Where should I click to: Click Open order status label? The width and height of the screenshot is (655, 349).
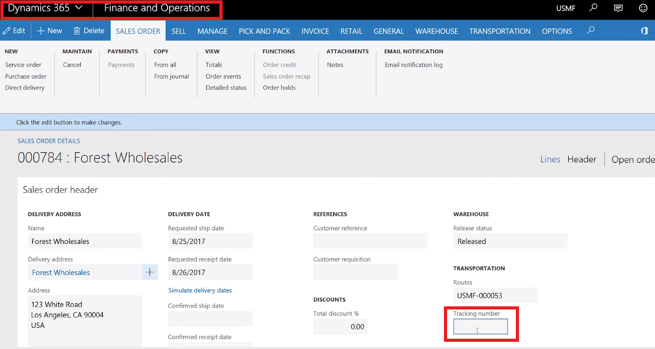633,159
